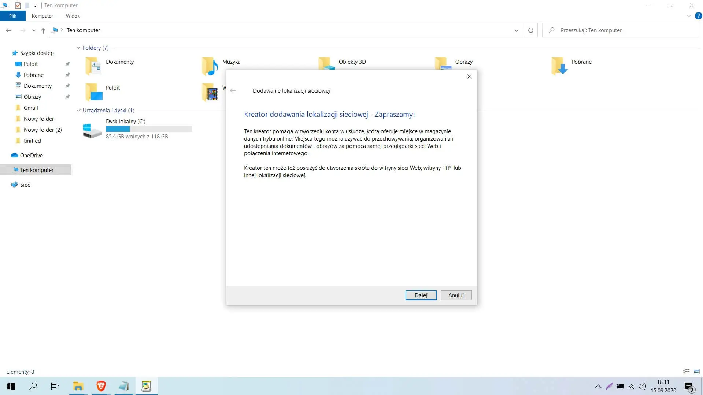The height and width of the screenshot is (395, 703).
Task: Open the Help question mark icon
Action: pos(698,16)
